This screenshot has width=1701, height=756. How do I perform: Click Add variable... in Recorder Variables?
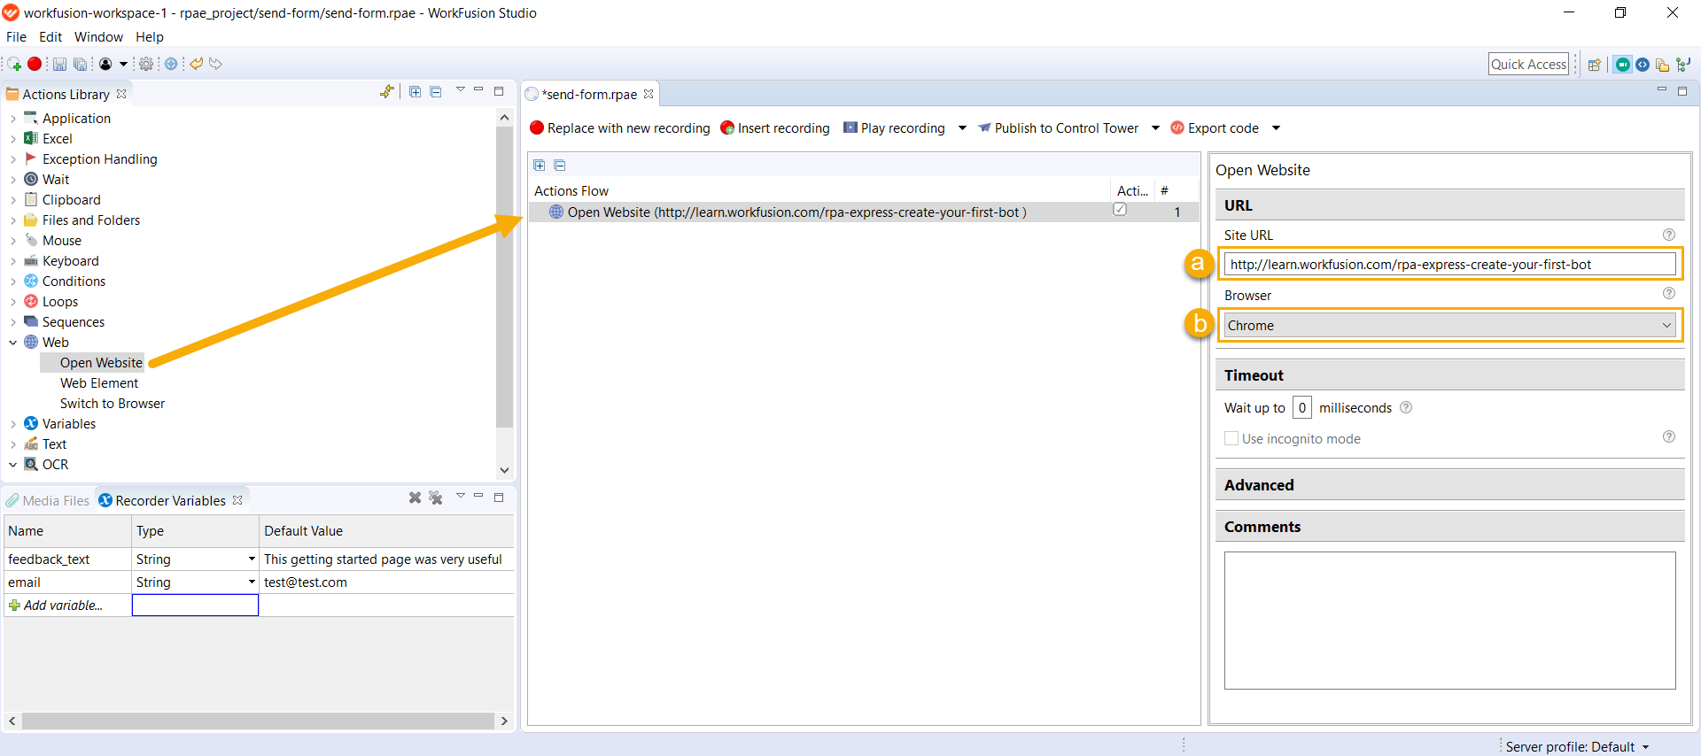pyautogui.click(x=63, y=606)
